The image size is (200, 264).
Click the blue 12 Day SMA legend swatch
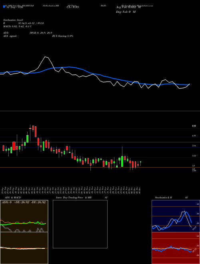click(4, 7)
